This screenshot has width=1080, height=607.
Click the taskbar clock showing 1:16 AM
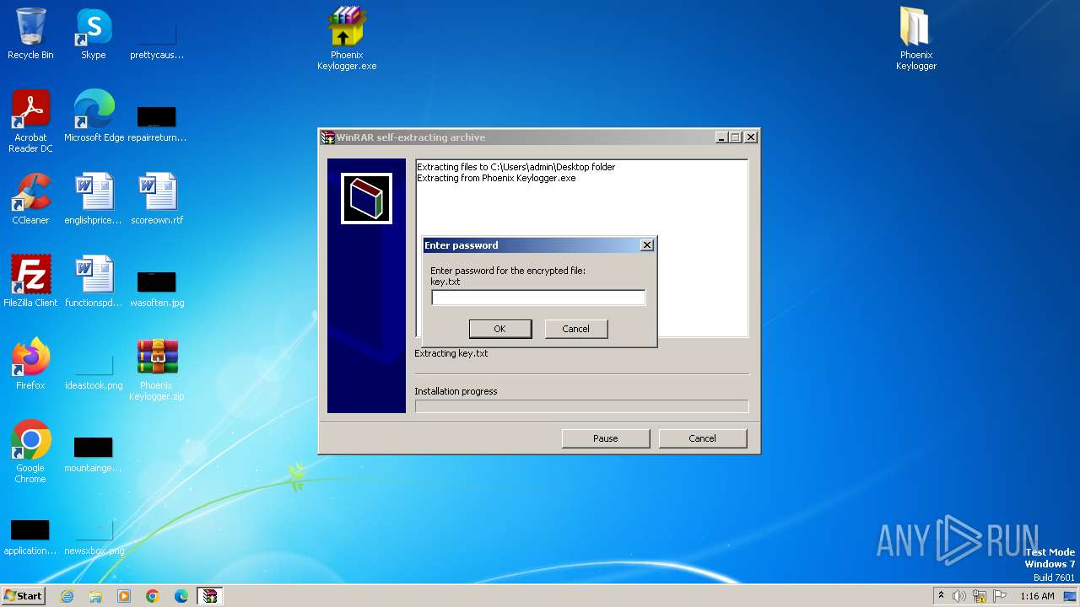1037,596
